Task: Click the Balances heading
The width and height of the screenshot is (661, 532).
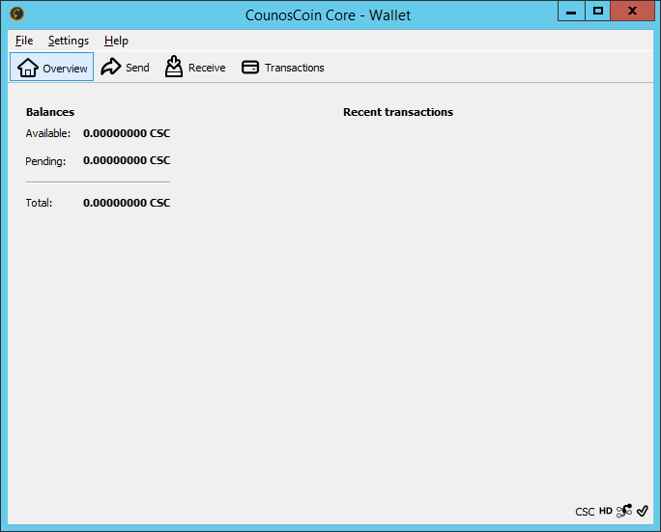Action: click(50, 112)
